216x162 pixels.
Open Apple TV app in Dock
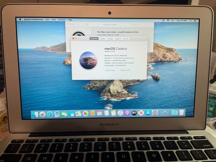point(134,113)
